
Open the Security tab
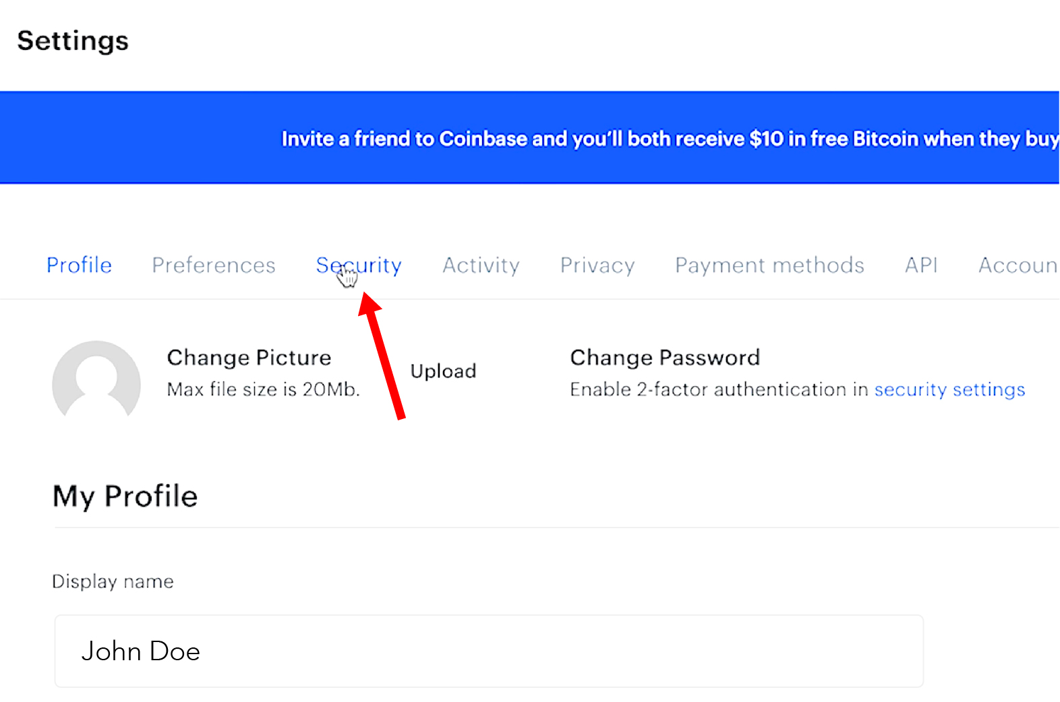[x=359, y=265]
